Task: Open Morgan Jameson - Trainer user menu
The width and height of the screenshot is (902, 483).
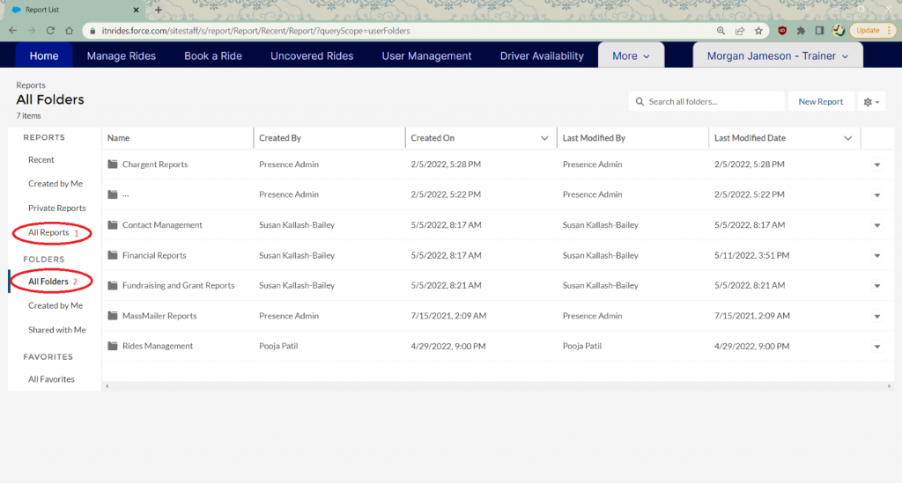Action: (778, 55)
